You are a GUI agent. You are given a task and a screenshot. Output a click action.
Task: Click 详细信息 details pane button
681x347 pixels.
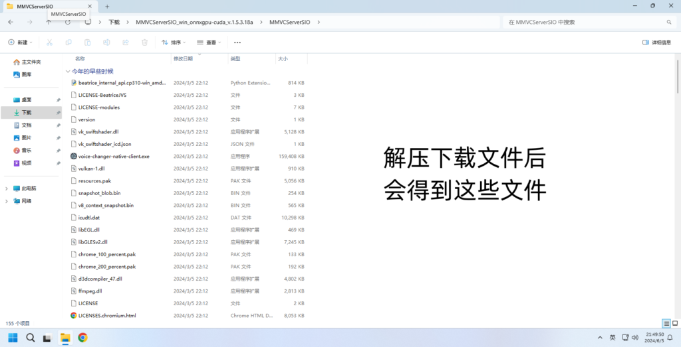(x=656, y=42)
